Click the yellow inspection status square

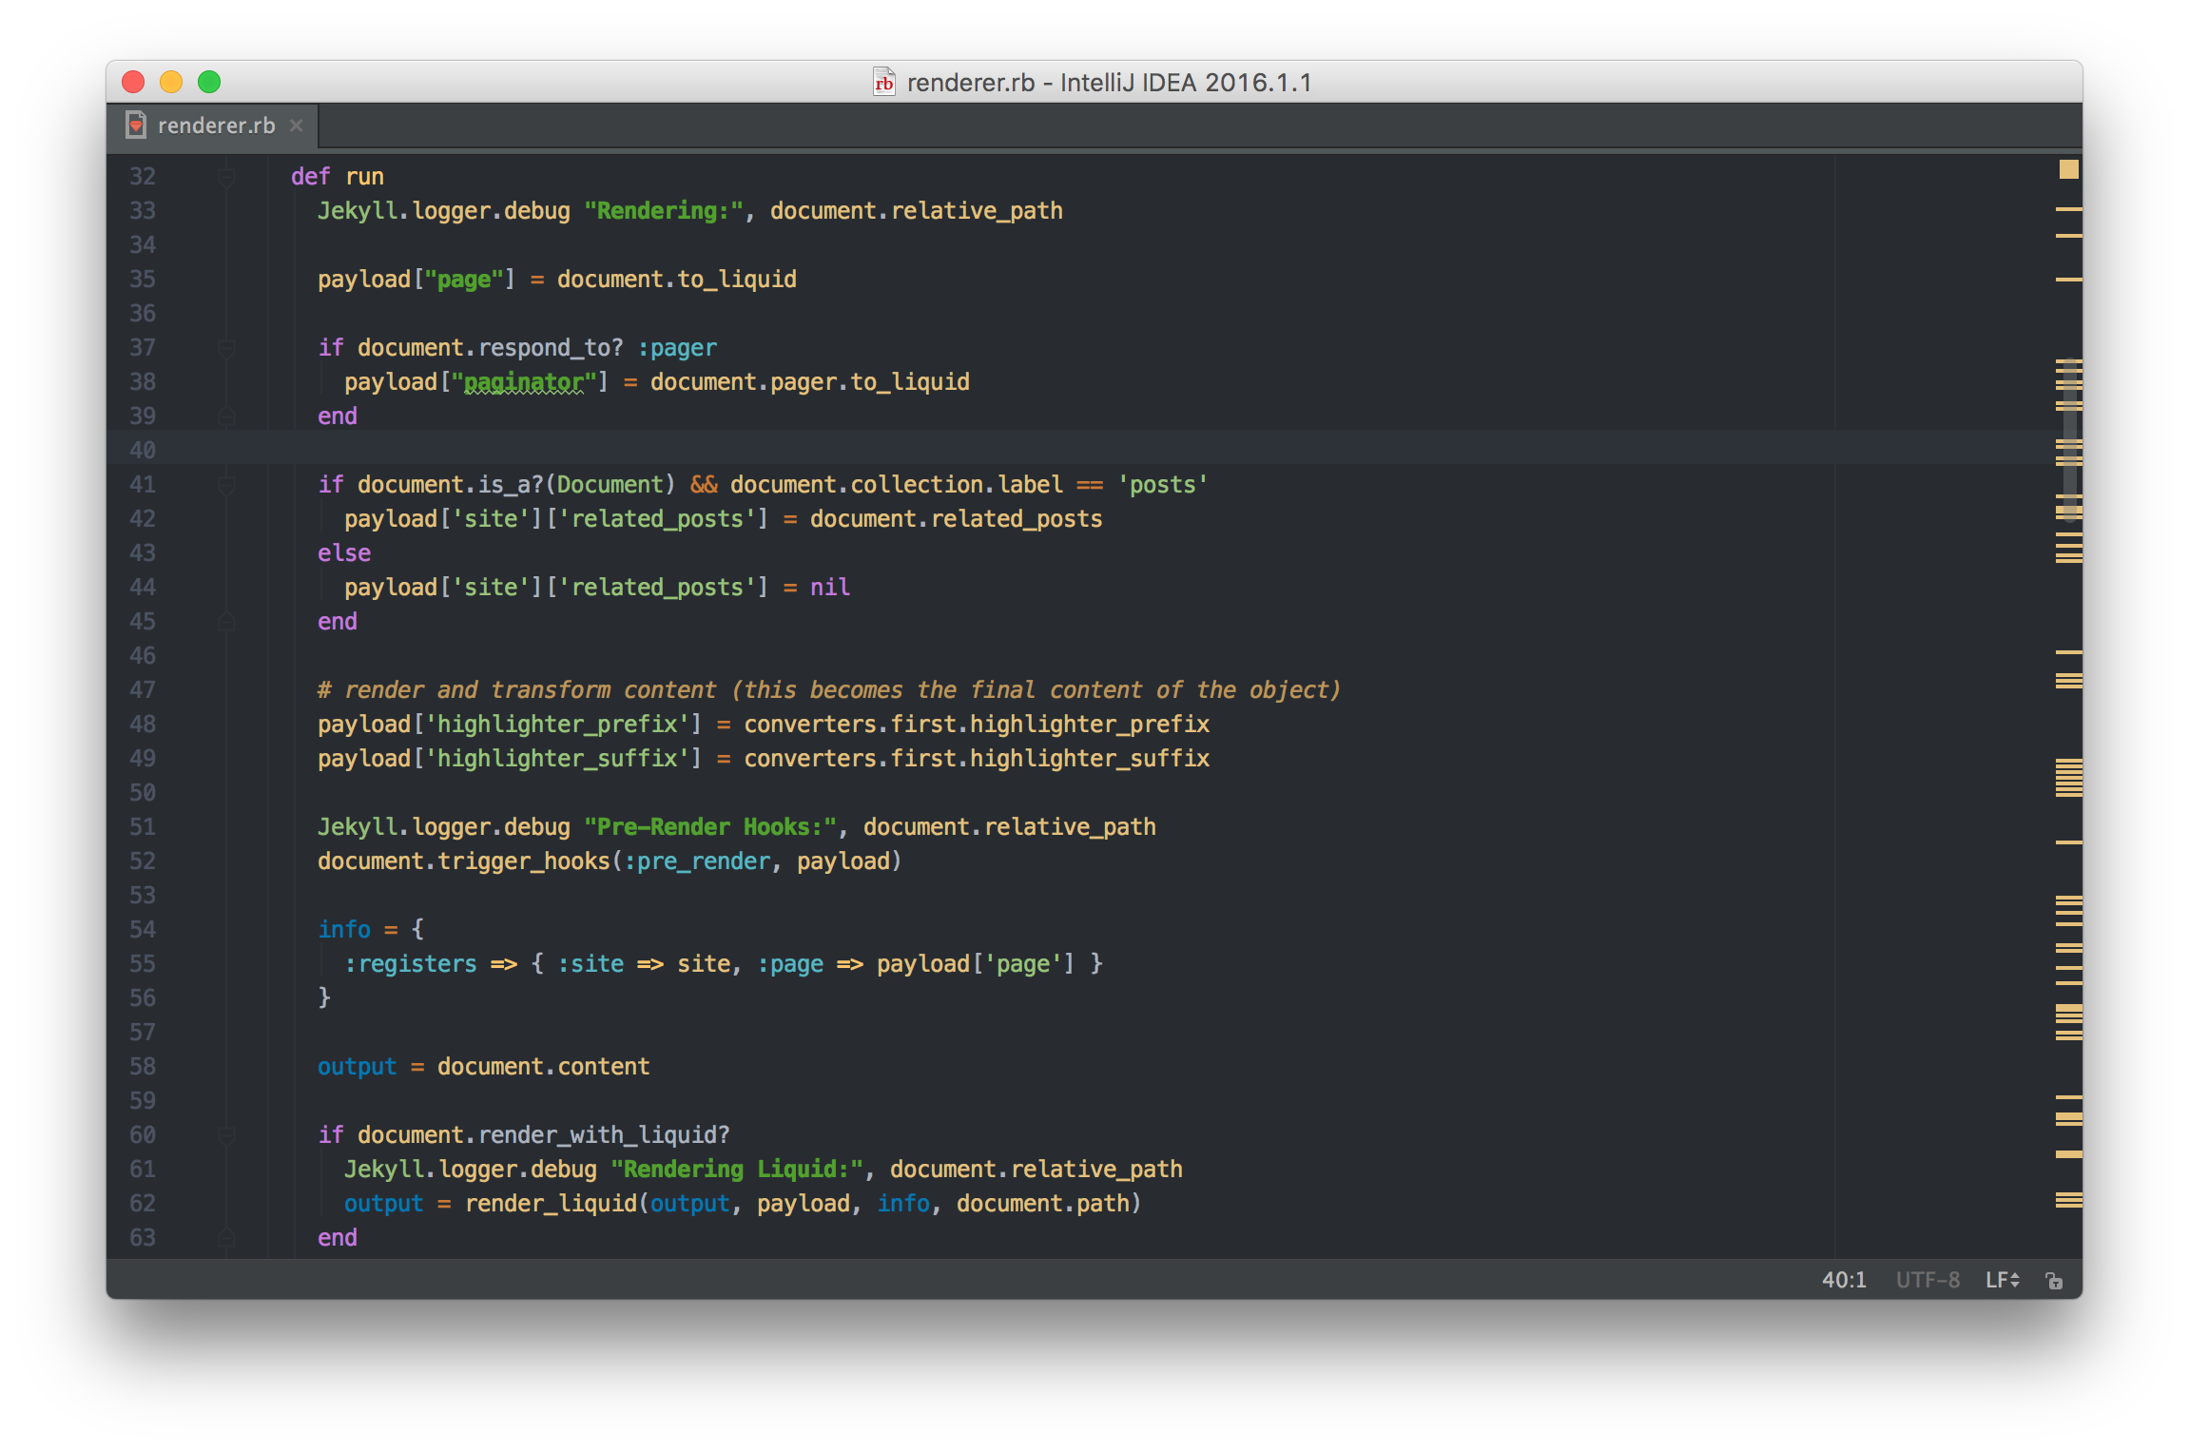tap(2068, 170)
